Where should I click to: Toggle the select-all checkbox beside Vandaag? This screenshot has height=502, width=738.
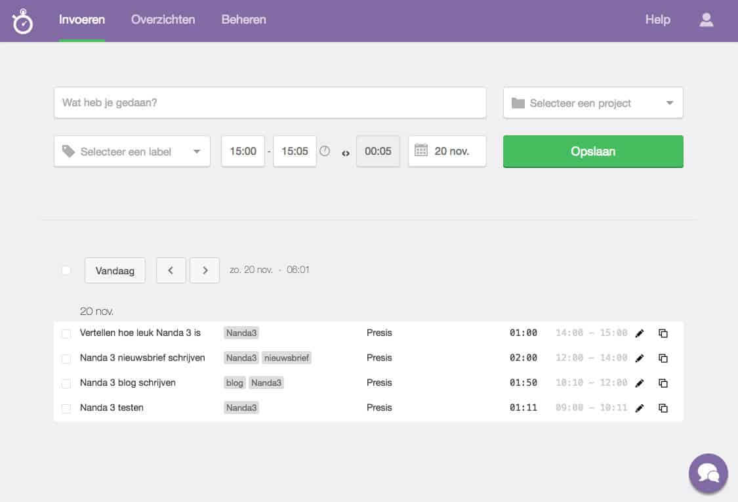pyautogui.click(x=66, y=270)
